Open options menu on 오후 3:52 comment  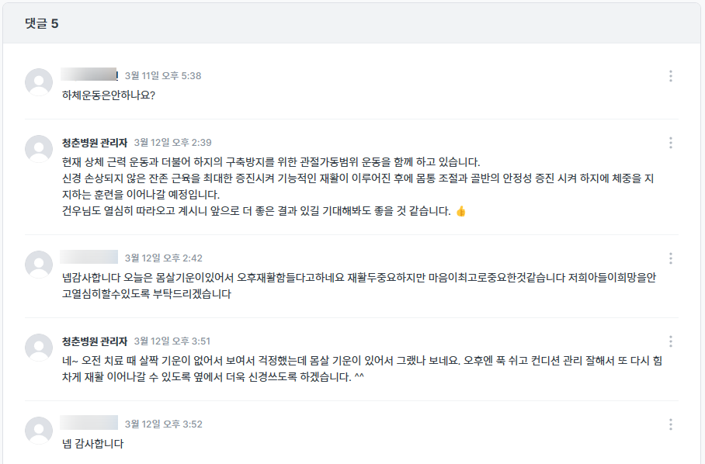tap(670, 424)
